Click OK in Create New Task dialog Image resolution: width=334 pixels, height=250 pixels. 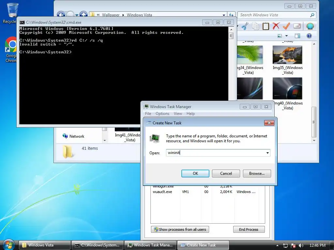[x=195, y=174]
